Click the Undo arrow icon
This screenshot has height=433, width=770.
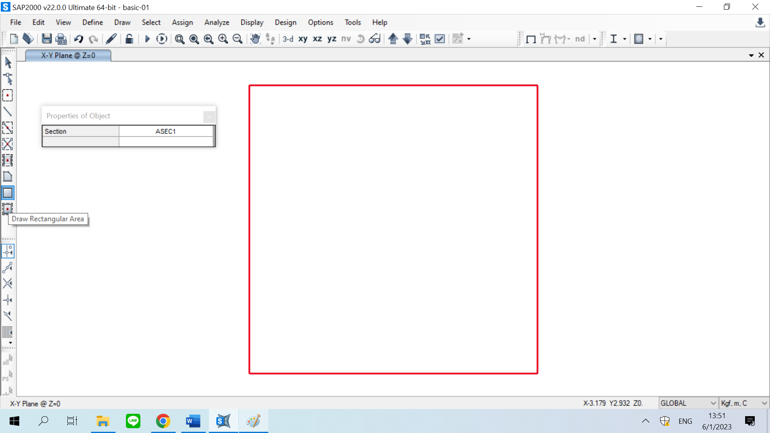point(78,39)
